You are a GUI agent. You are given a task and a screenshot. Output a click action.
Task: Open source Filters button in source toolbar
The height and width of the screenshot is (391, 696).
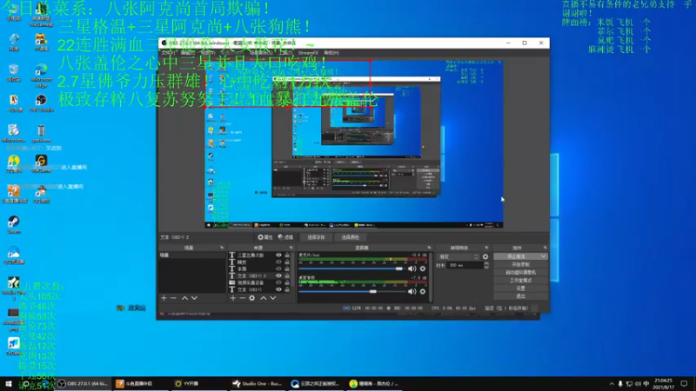click(285, 237)
